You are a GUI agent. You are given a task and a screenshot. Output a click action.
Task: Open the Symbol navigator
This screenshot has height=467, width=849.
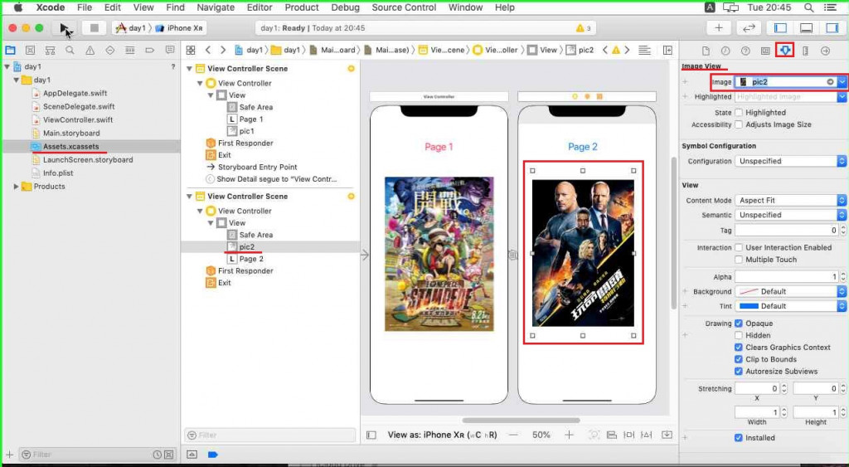51,51
